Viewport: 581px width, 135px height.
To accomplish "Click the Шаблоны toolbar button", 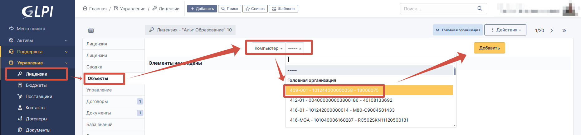I will pyautogui.click(x=283, y=9).
